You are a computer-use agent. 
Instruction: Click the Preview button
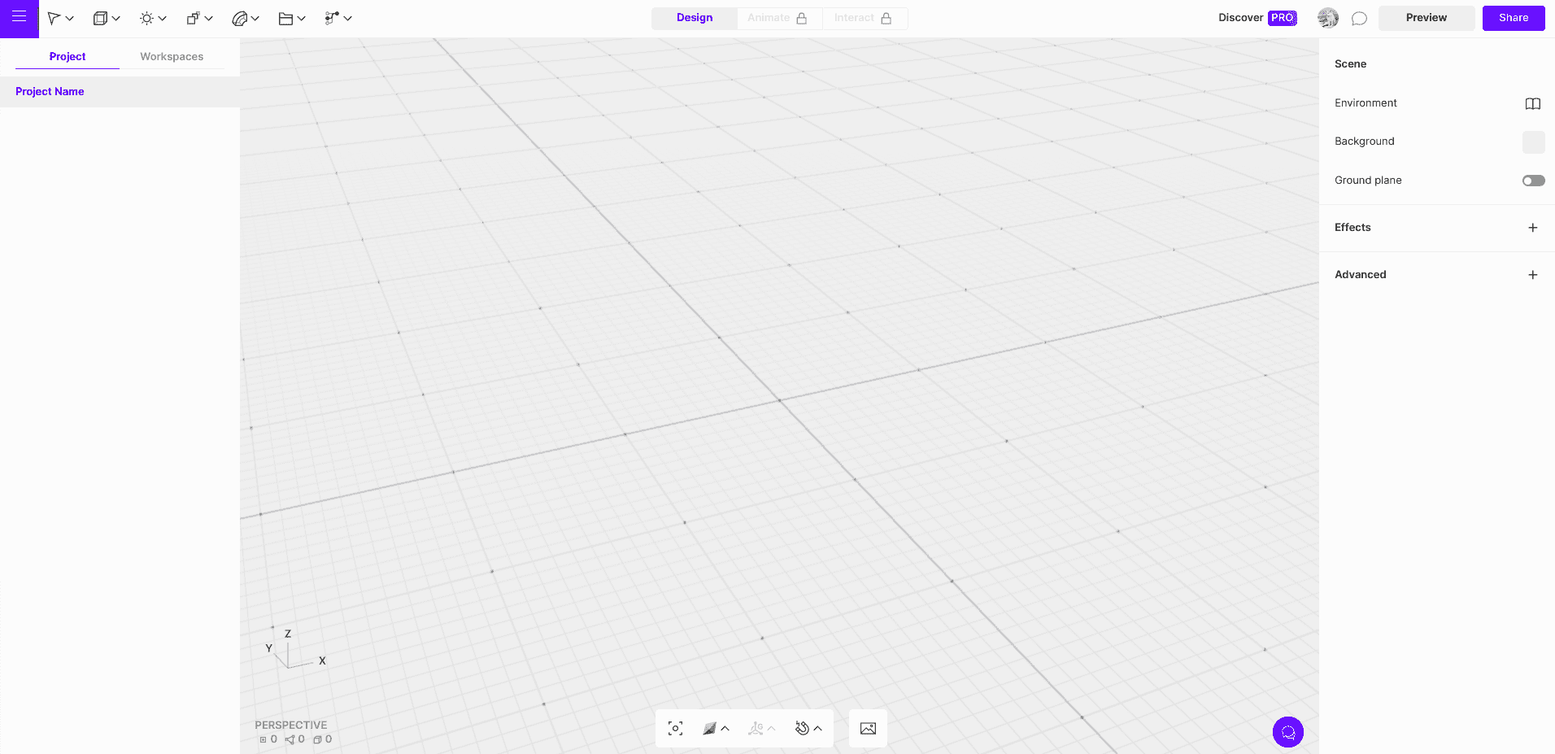pyautogui.click(x=1427, y=18)
